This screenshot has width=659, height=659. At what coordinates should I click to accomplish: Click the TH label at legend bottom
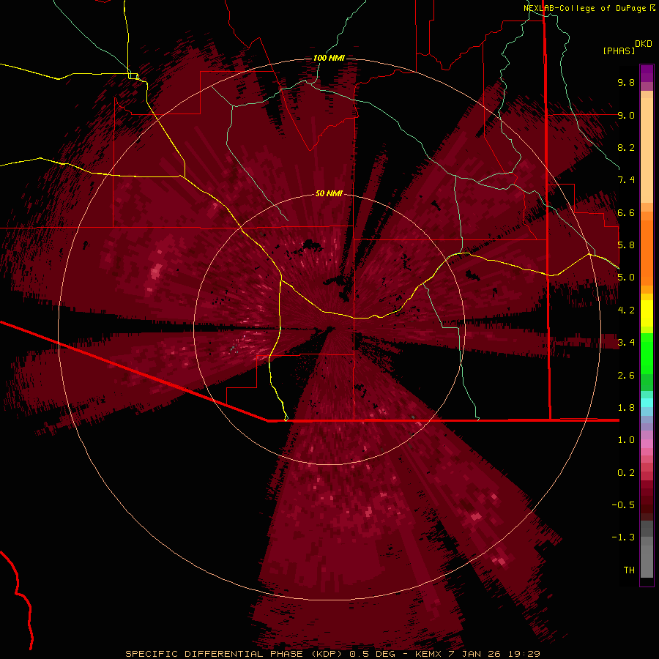[629, 570]
